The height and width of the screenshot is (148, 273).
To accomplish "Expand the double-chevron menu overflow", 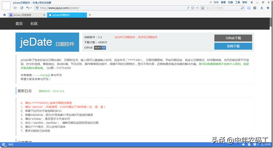I will coord(210,2).
